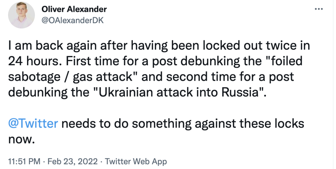Click the "First time for a post" text
This screenshot has width=336, height=169.
coord(121,61)
